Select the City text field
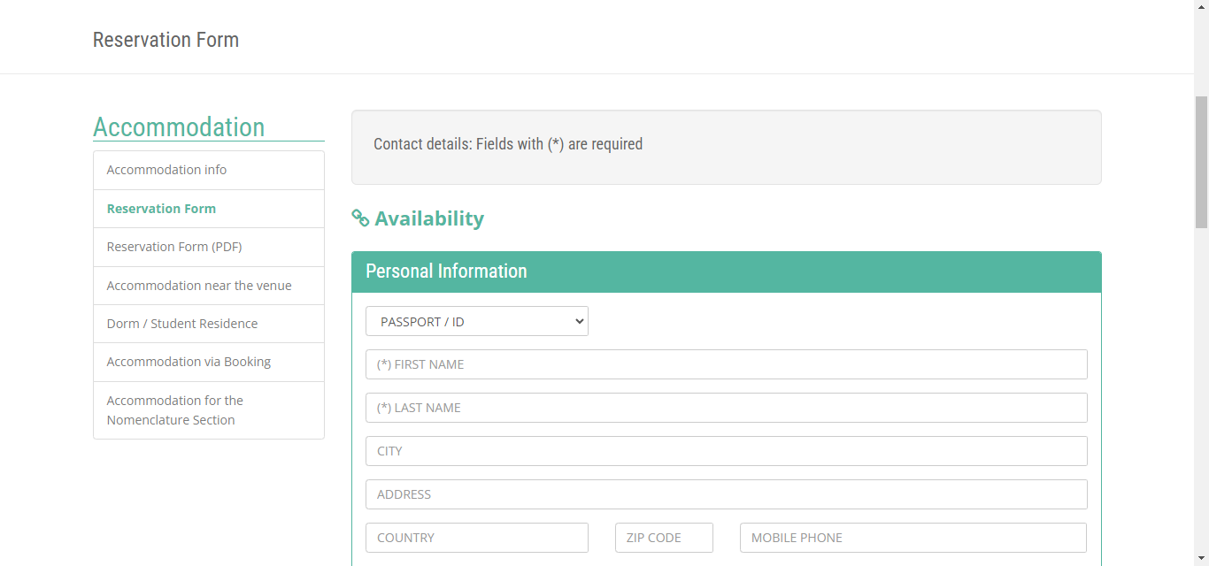This screenshot has width=1209, height=566. tap(726, 451)
